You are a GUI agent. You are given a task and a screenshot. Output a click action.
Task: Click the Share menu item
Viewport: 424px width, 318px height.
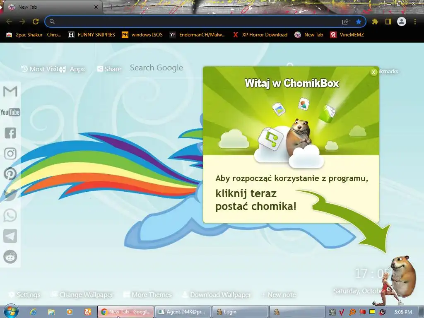109,69
